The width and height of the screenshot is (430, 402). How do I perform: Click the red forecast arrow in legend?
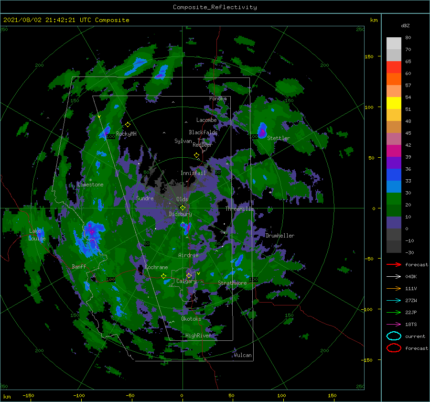click(394, 264)
